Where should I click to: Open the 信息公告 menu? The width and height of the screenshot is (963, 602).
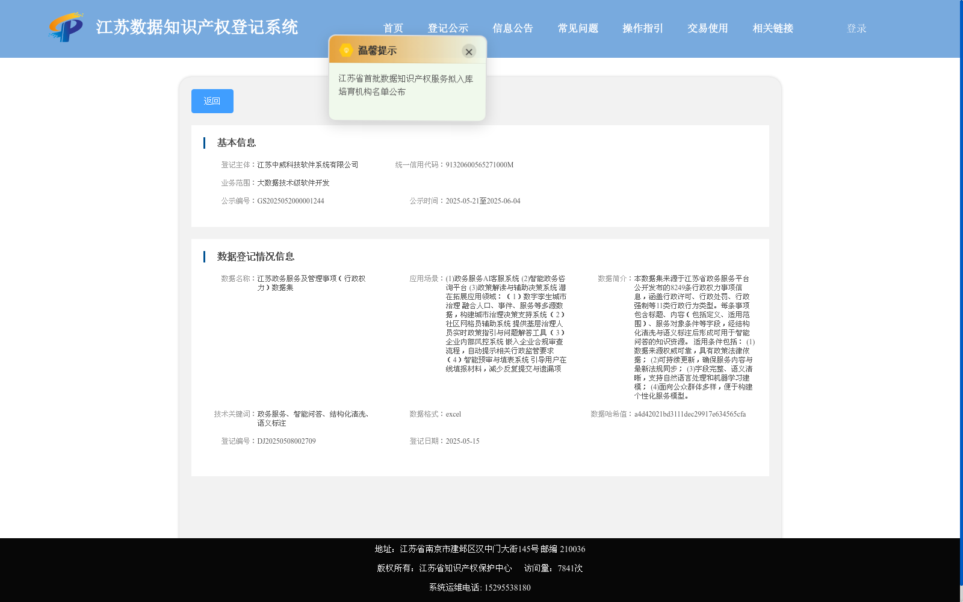(x=513, y=28)
